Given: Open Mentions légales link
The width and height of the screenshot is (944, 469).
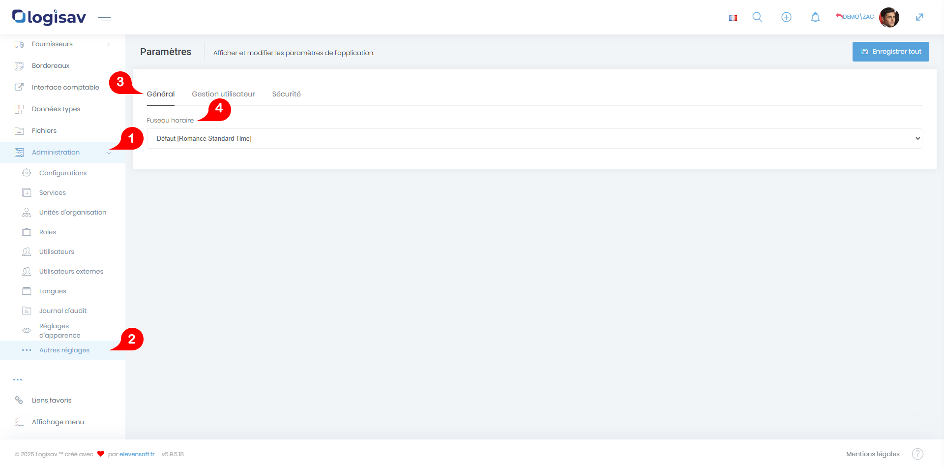Looking at the screenshot, I should (873, 454).
